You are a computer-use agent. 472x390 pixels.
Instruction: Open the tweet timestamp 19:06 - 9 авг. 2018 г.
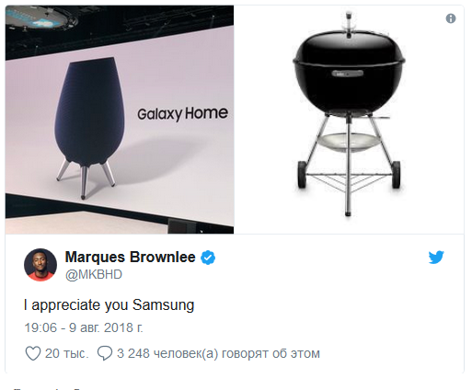pos(84,327)
